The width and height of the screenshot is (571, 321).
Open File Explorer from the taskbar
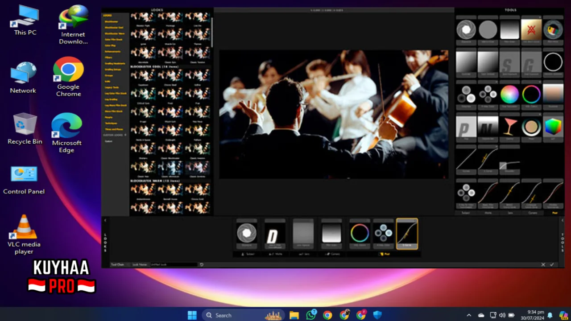point(294,315)
